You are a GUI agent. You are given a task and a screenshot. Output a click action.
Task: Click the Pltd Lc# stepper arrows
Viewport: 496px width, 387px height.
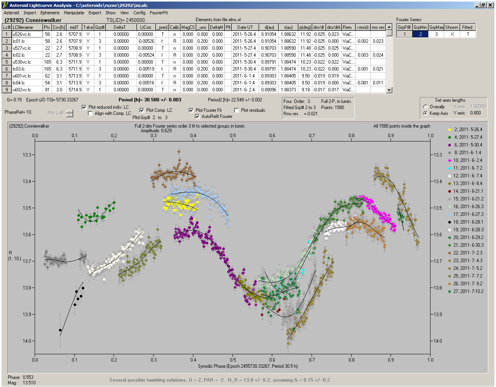point(69,113)
